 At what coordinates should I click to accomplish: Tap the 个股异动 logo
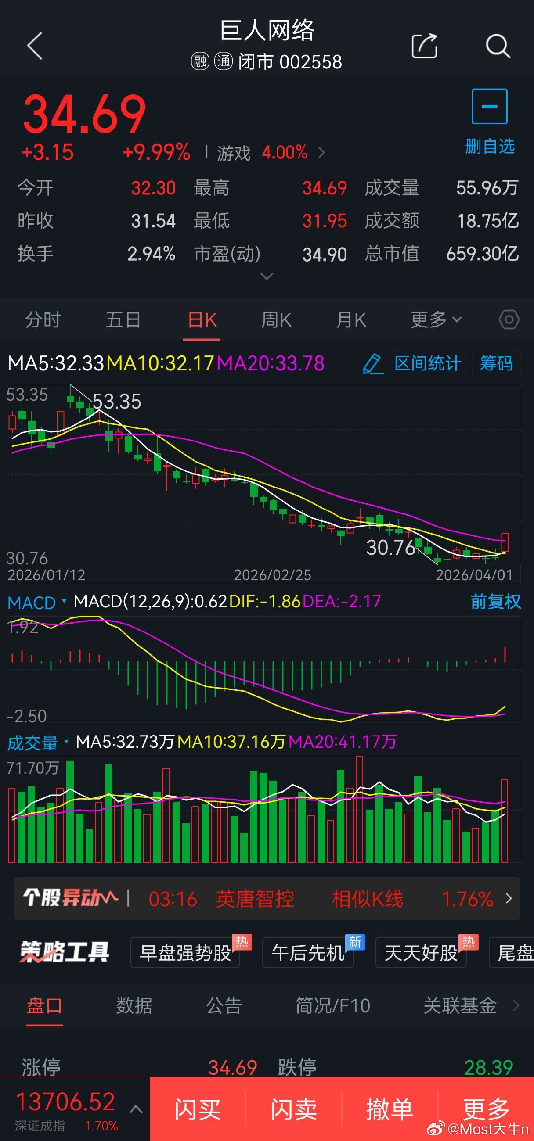(71, 898)
